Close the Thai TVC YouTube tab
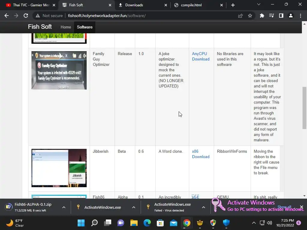The width and height of the screenshot is (307, 230). 54,5
